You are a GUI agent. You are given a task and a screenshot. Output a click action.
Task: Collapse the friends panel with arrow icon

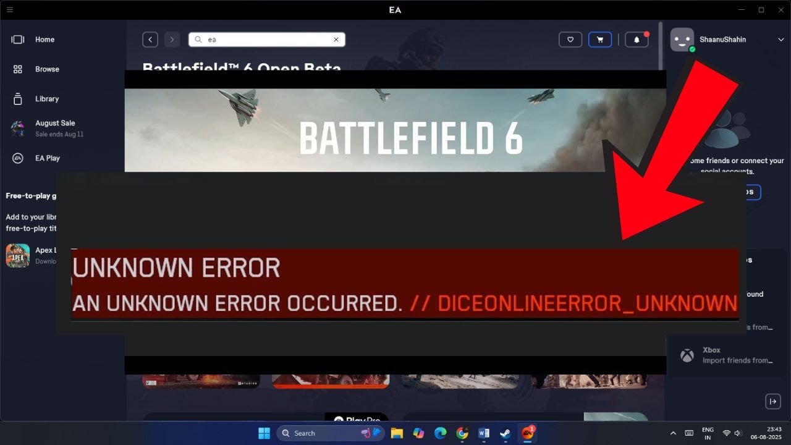[x=773, y=401]
